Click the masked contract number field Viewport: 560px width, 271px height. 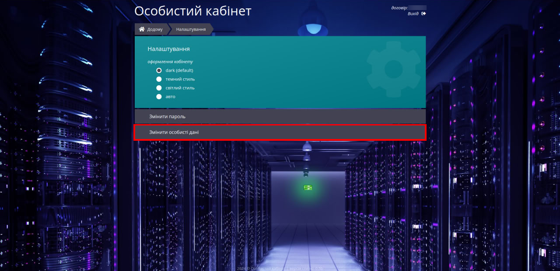(x=417, y=7)
